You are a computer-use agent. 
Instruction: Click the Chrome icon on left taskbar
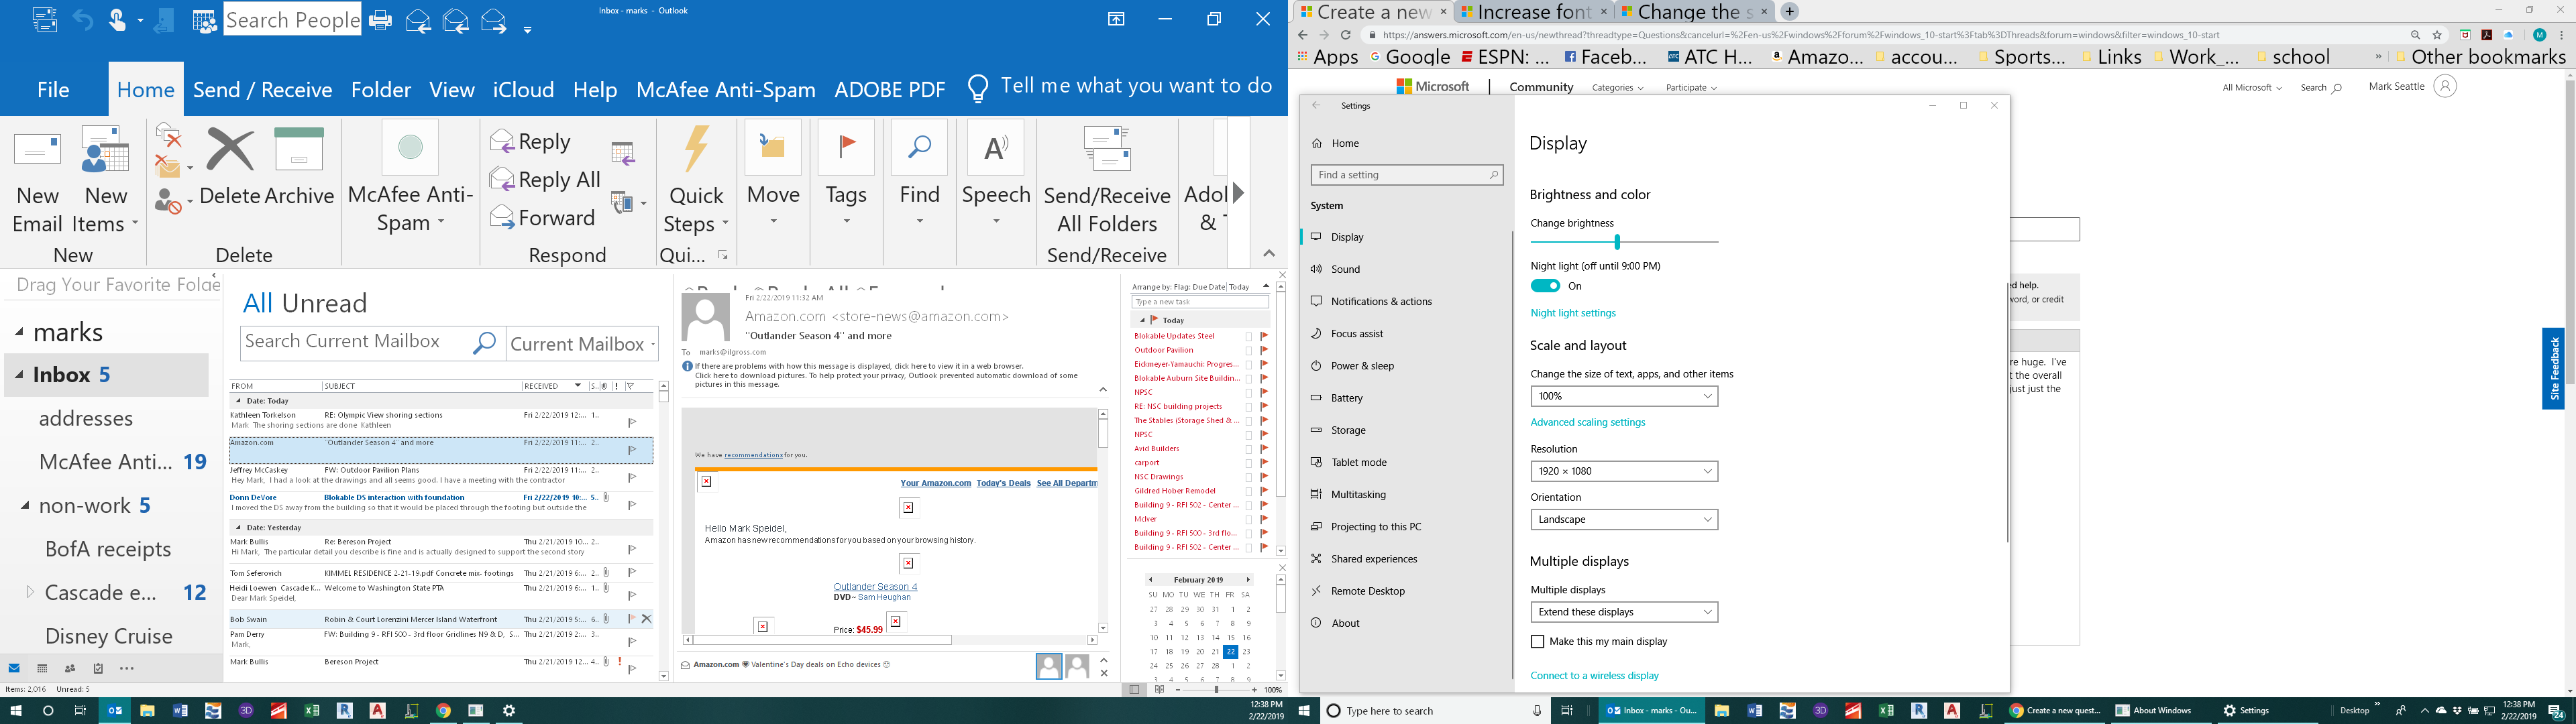tap(443, 711)
